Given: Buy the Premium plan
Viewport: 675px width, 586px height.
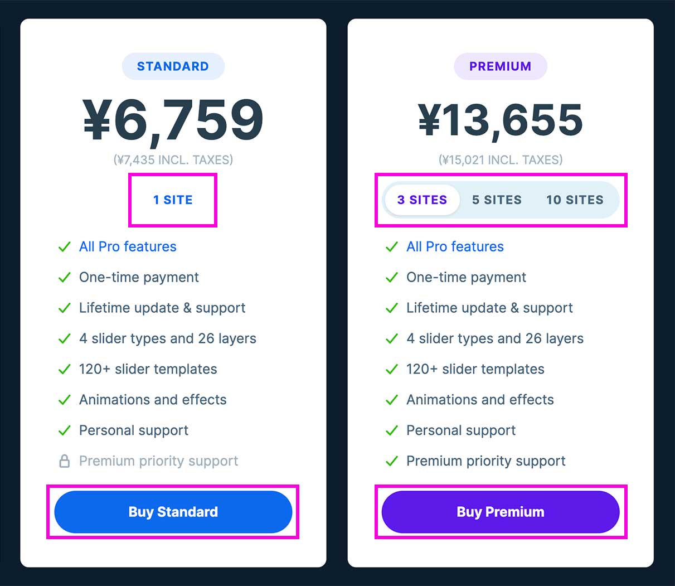Looking at the screenshot, I should point(501,512).
